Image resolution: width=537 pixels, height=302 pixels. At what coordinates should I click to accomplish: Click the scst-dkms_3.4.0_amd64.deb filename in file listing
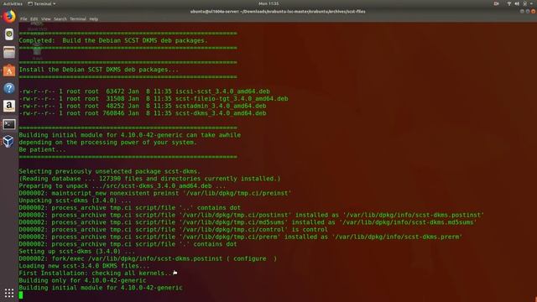coord(221,113)
